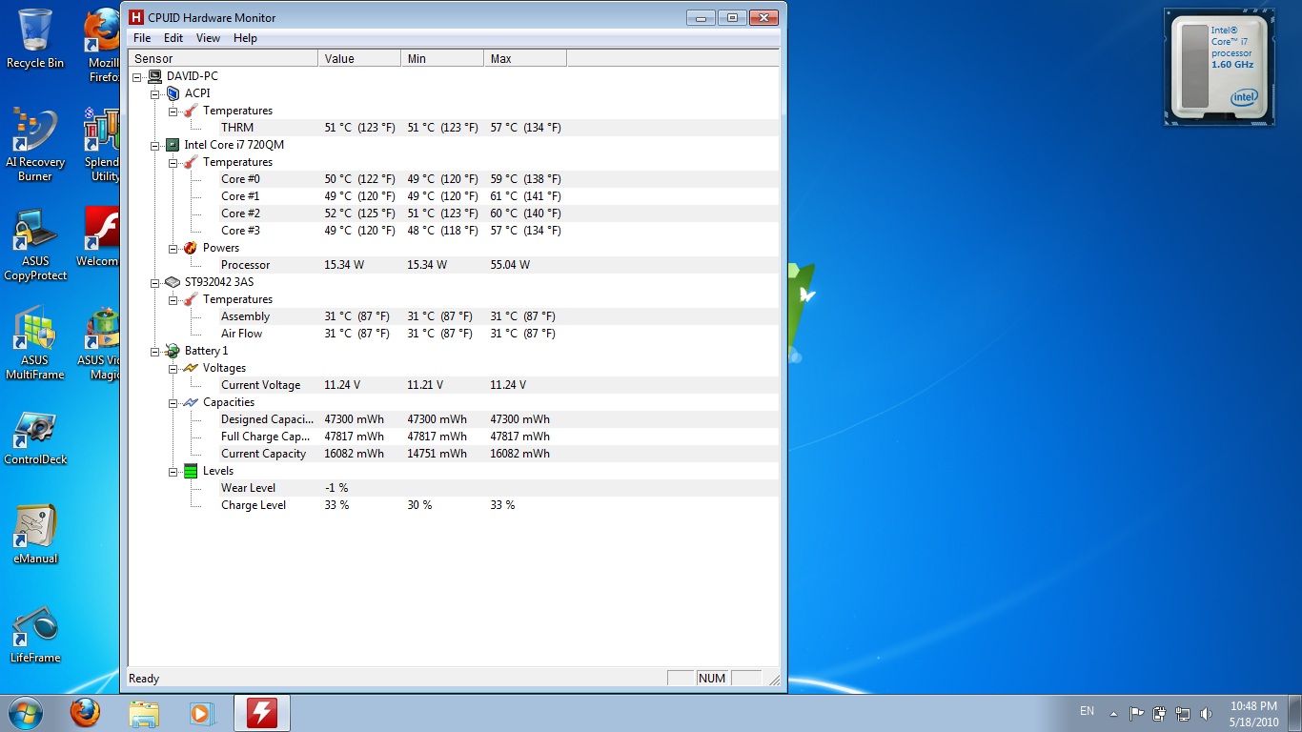Viewport: 1302px width, 732px height.
Task: Click the Capacities graph icon
Action: [191, 402]
